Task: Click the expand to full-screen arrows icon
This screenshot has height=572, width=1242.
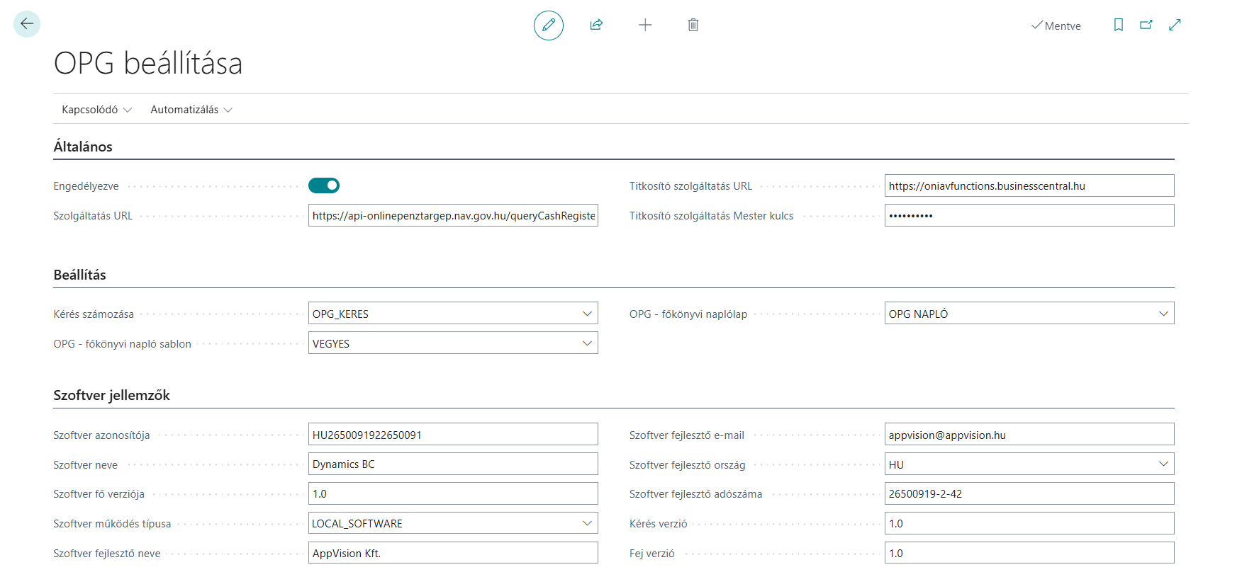Action: 1175,25
